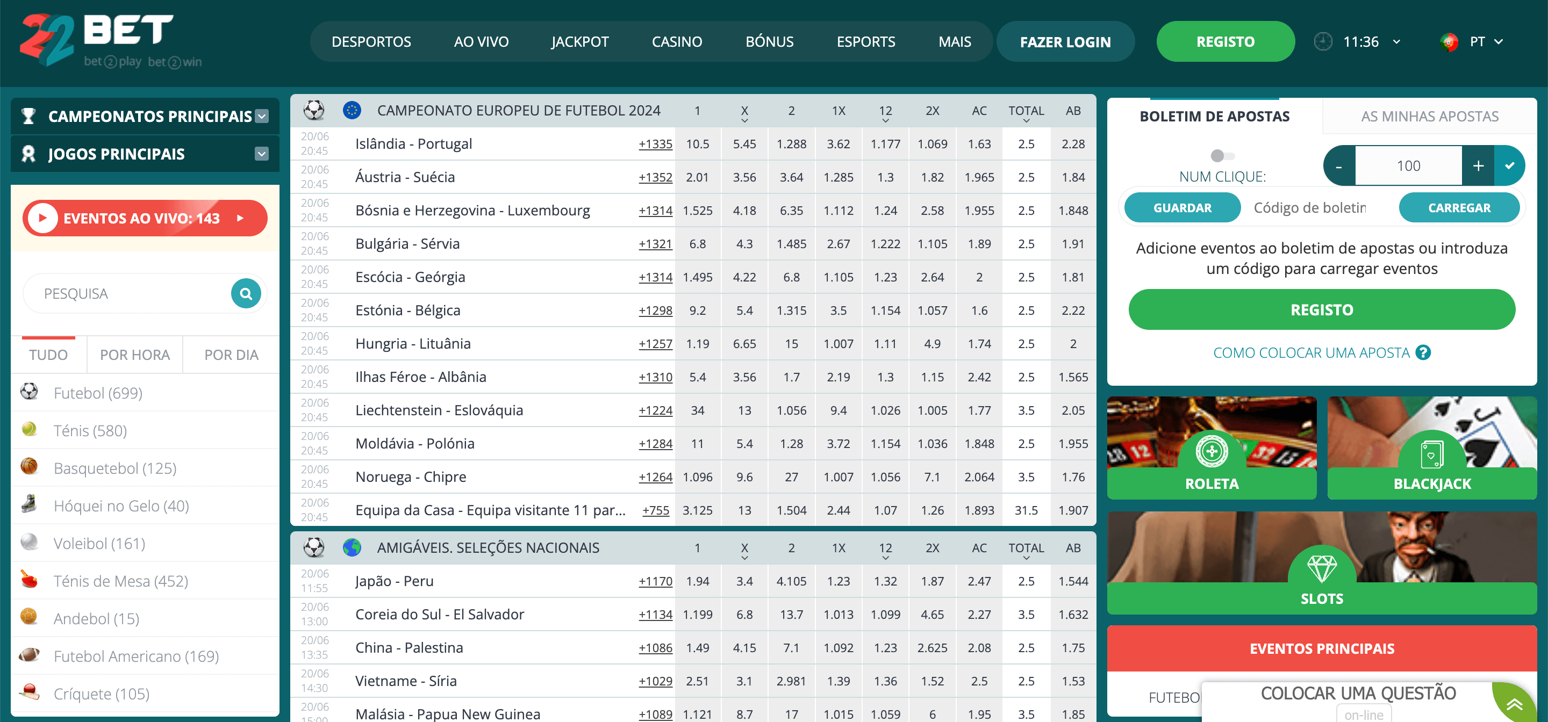Click the Andebol ball icon
Screen dimensions: 1548x722
pyautogui.click(x=29, y=617)
